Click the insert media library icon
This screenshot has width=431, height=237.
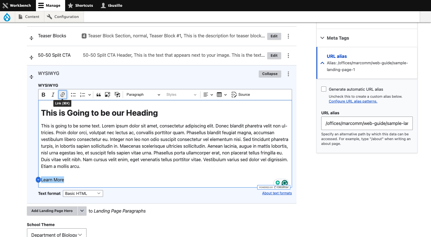pos(117,95)
